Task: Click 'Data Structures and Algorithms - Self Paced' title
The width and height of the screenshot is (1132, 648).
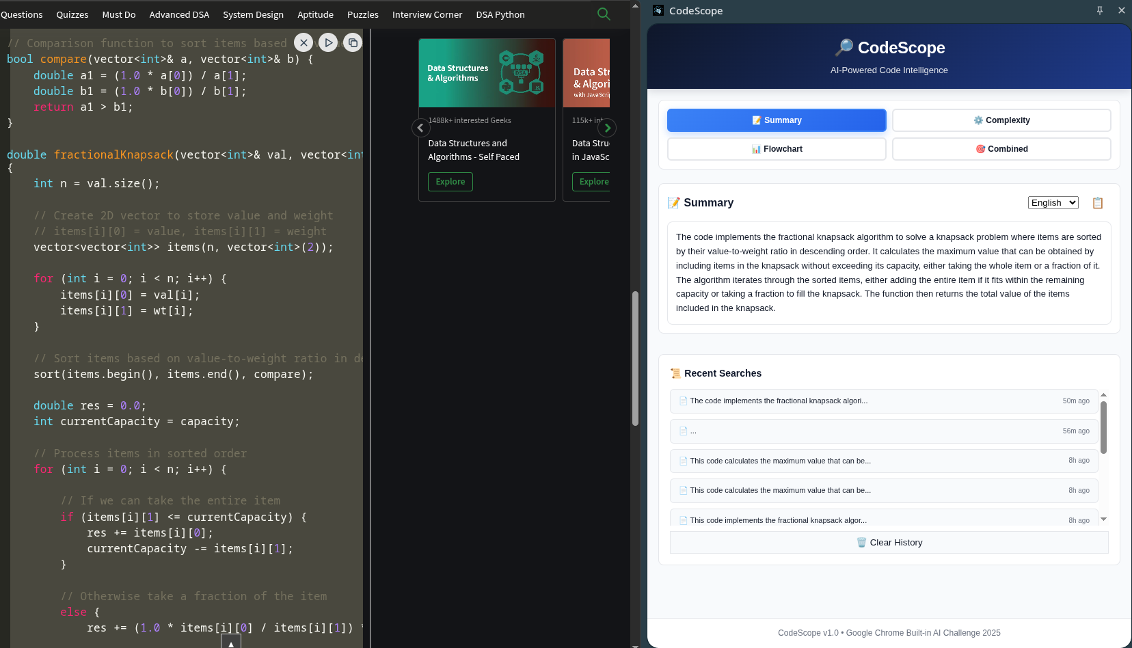Action: click(474, 150)
